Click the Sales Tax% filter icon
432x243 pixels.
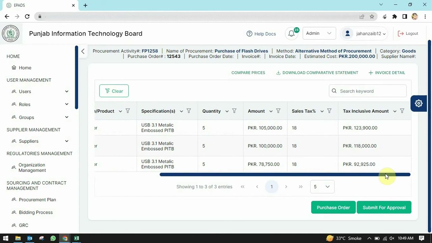(x=329, y=111)
